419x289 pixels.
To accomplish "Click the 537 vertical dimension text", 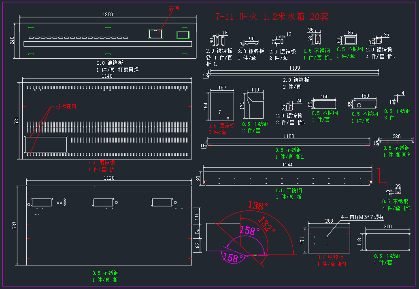I will click(x=15, y=225).
